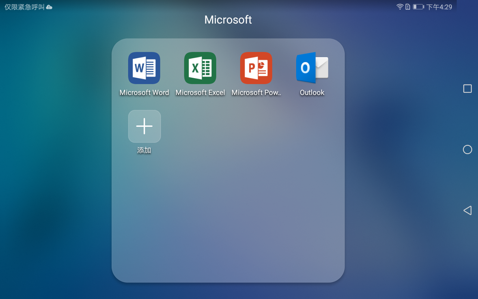The image size is (478, 299).
Task: Launch the Outlook mail app icon
Action: pos(312,68)
